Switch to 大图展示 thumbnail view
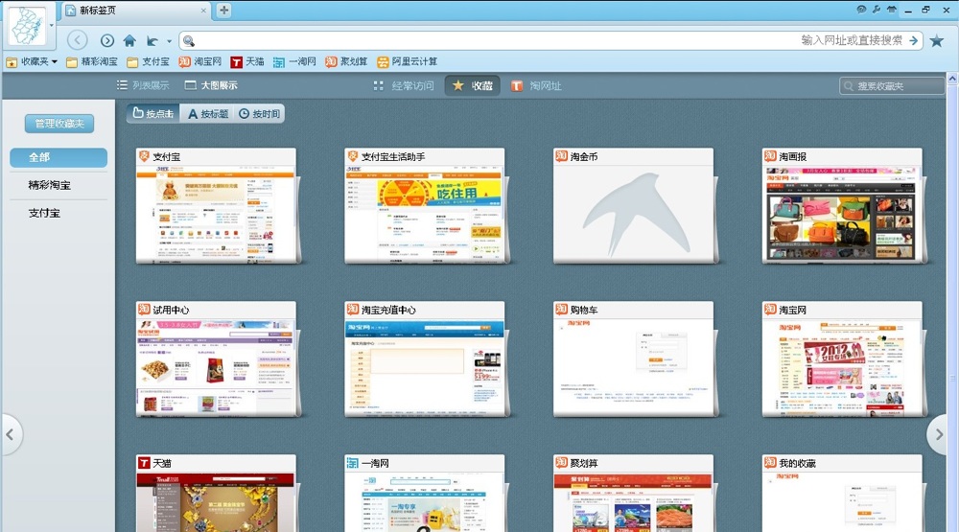Viewport: 959px width, 532px height. 211,85
